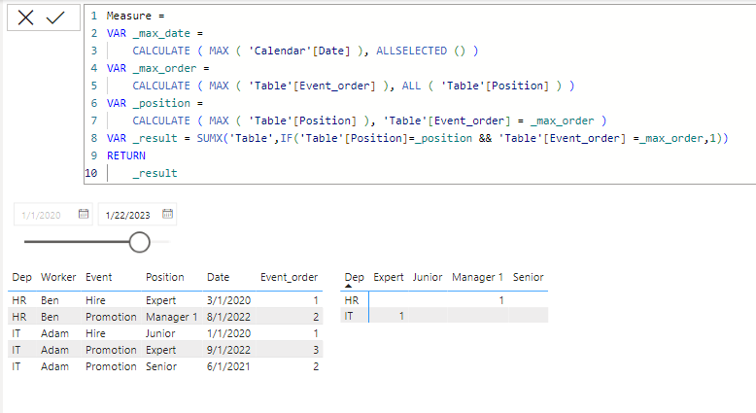
Task: Open the start date calendar picker icon
Action: [84, 214]
